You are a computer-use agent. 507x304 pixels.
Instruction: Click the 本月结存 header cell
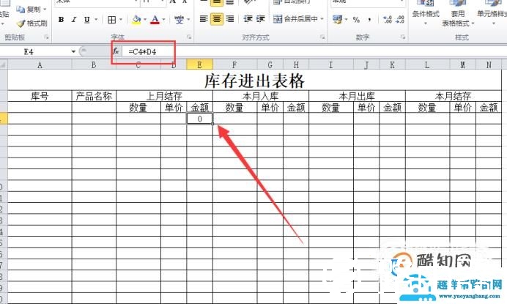454,96
